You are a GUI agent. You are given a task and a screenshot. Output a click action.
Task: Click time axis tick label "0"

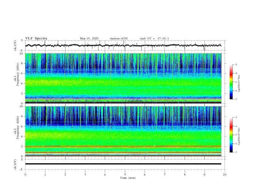(x=25, y=175)
